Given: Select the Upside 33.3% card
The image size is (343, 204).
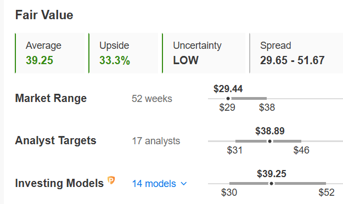Looking at the screenshot, I should [123, 53].
